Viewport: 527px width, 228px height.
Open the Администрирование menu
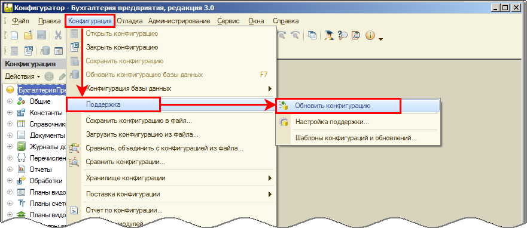point(179,21)
